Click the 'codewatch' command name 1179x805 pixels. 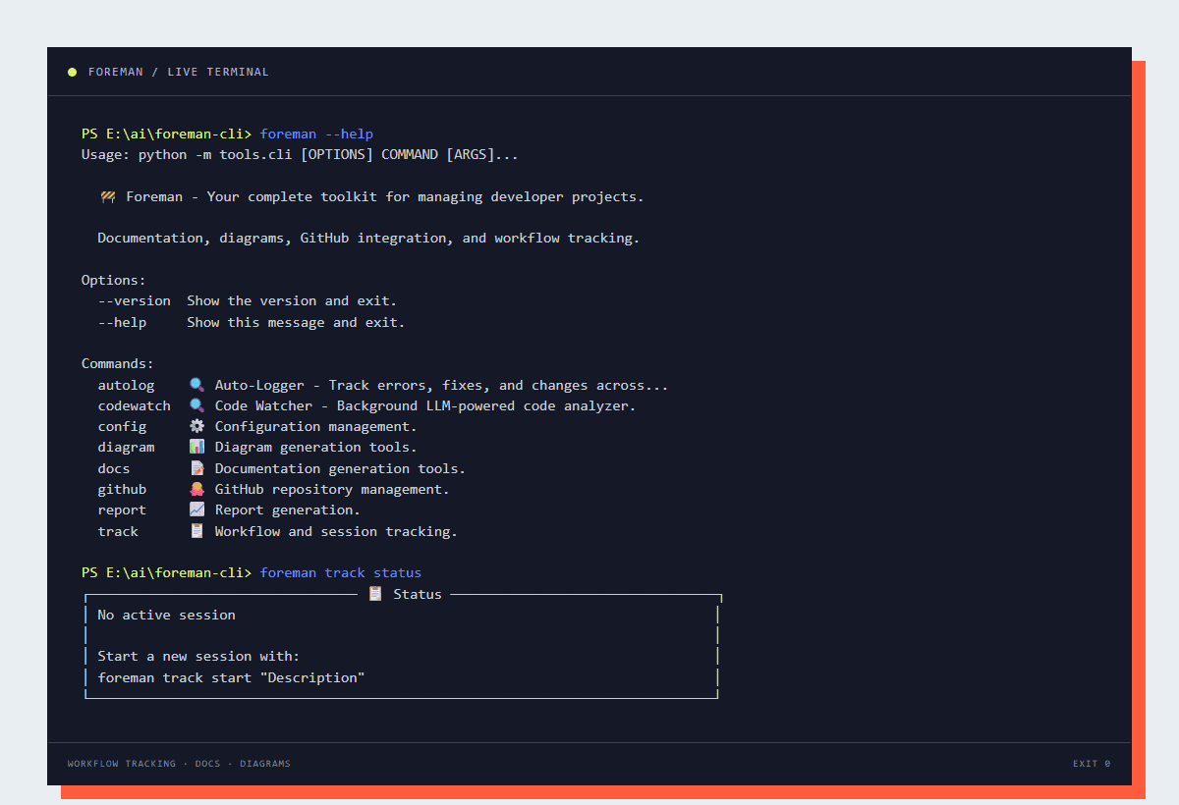tap(135, 405)
